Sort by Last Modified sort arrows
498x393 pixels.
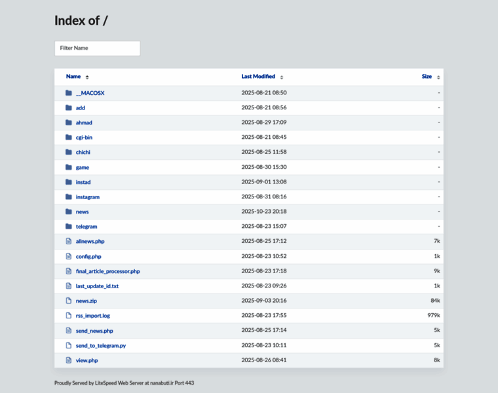pyautogui.click(x=282, y=77)
